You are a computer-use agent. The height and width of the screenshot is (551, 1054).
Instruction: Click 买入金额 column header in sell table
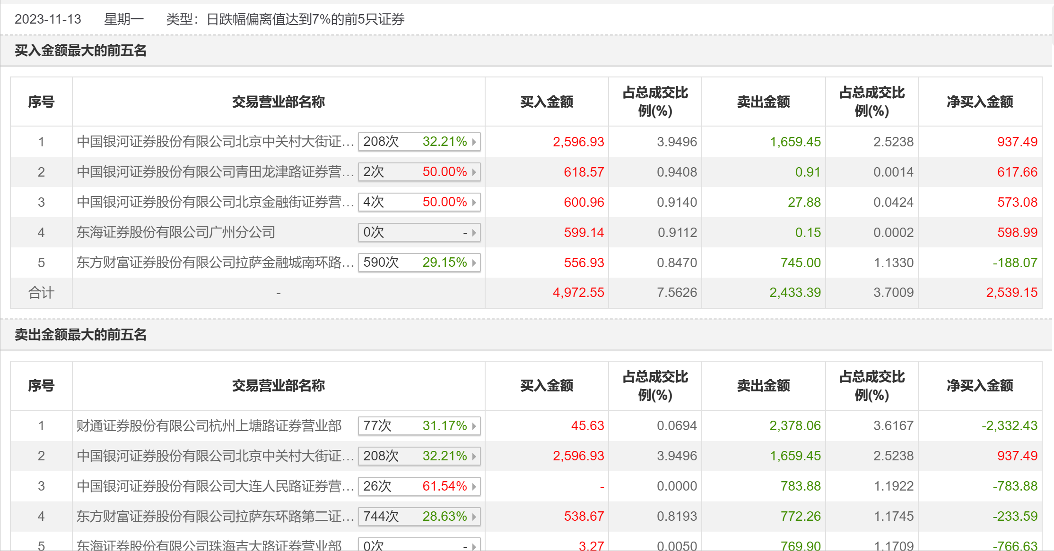pos(547,386)
